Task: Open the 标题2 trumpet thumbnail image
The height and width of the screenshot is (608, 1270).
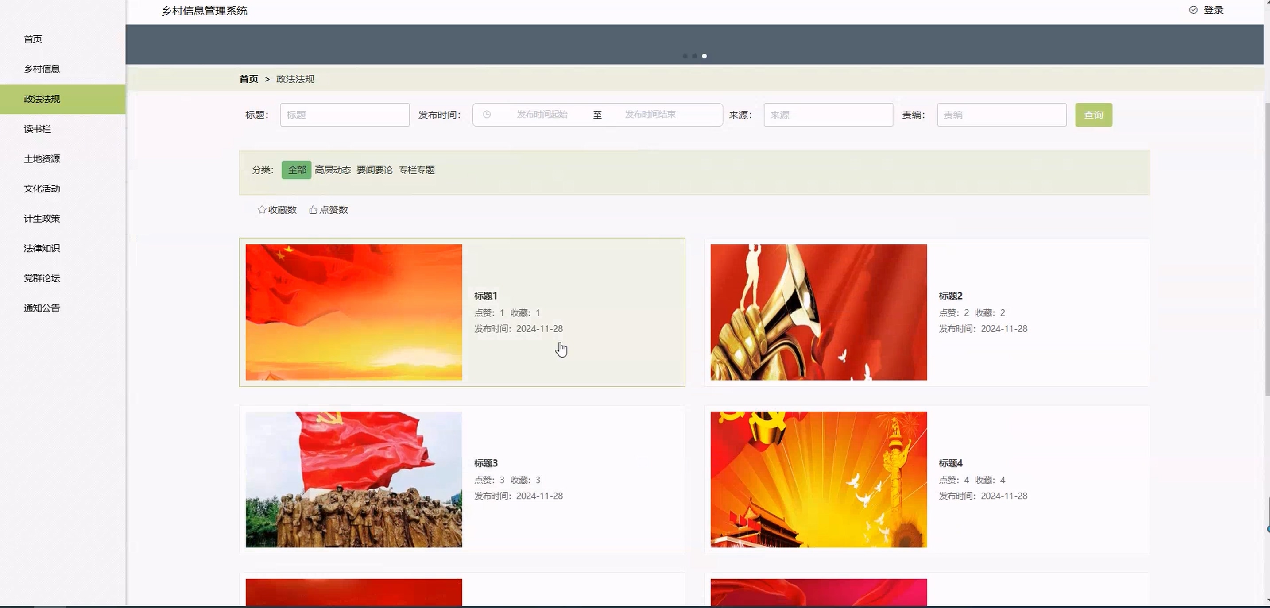Action: pyautogui.click(x=818, y=312)
